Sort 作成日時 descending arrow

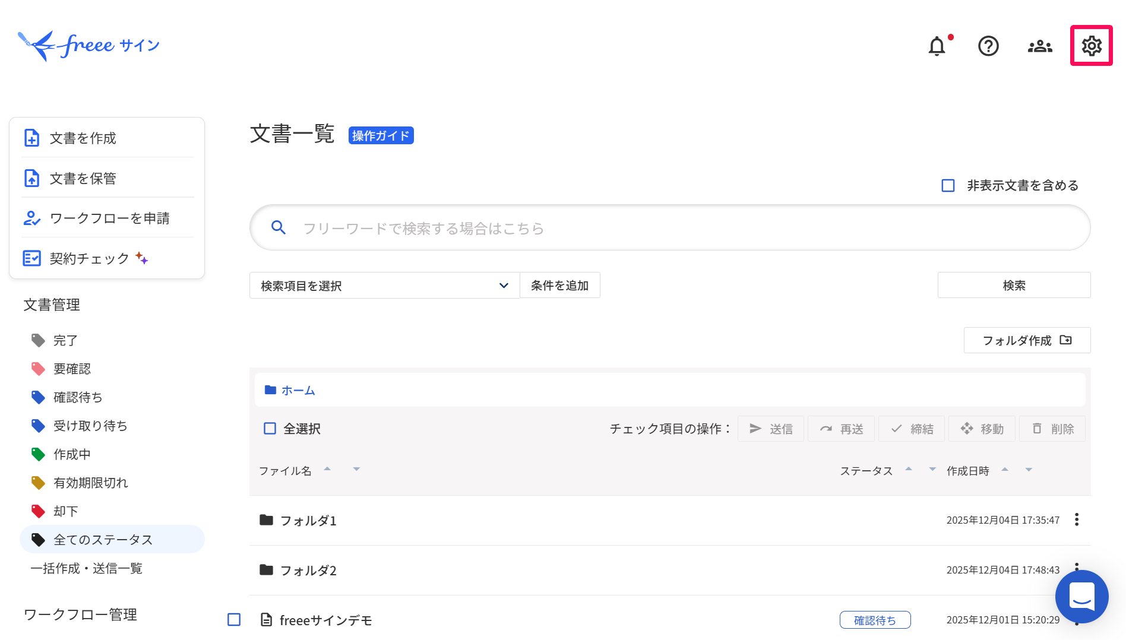click(1029, 469)
